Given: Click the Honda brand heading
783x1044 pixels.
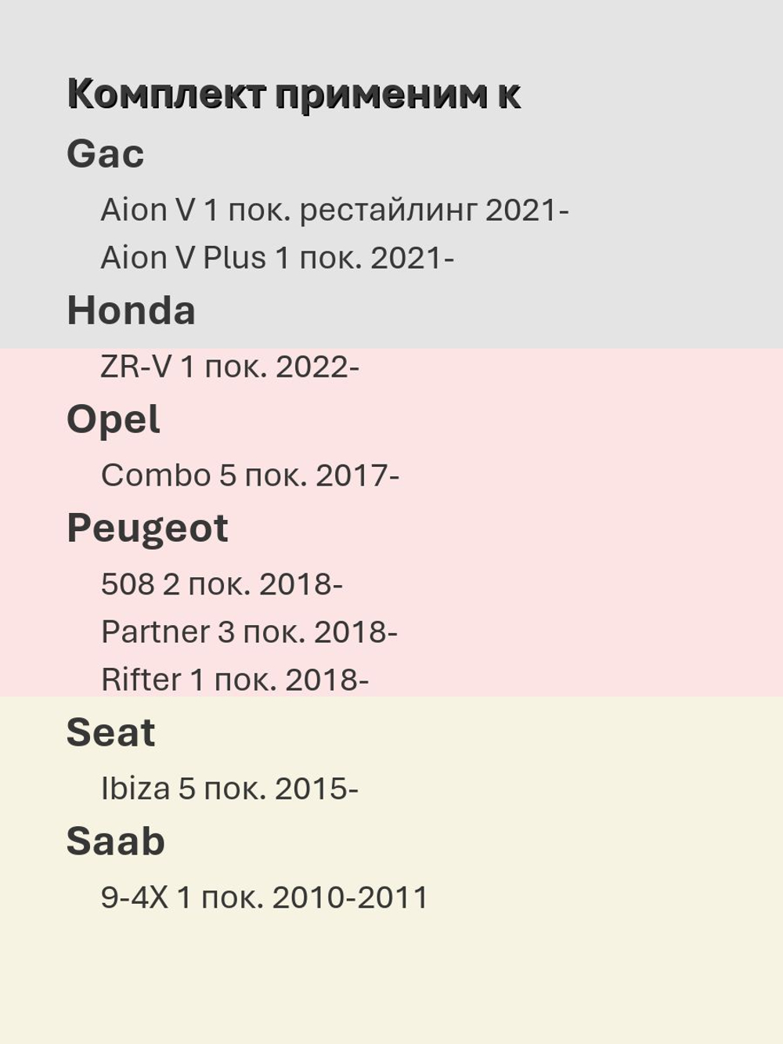Looking at the screenshot, I should (132, 310).
